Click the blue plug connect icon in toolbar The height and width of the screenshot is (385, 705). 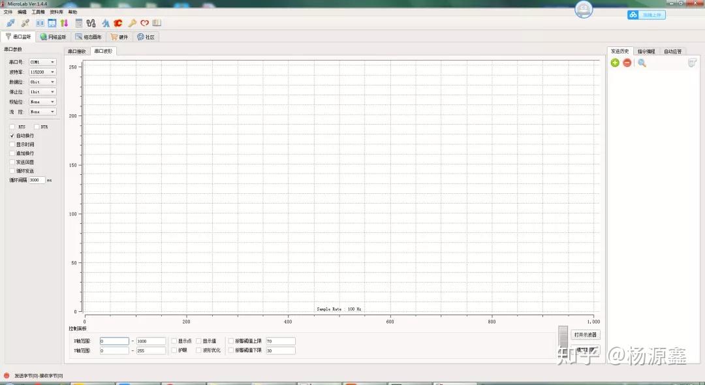point(11,23)
